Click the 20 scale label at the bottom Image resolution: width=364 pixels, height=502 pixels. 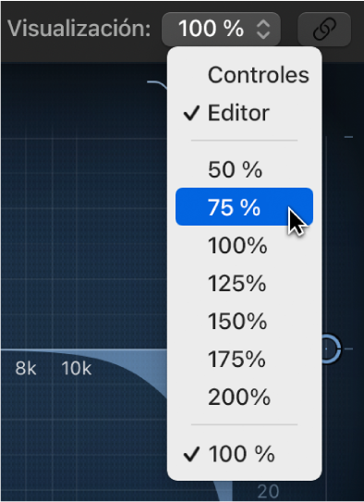point(268,491)
